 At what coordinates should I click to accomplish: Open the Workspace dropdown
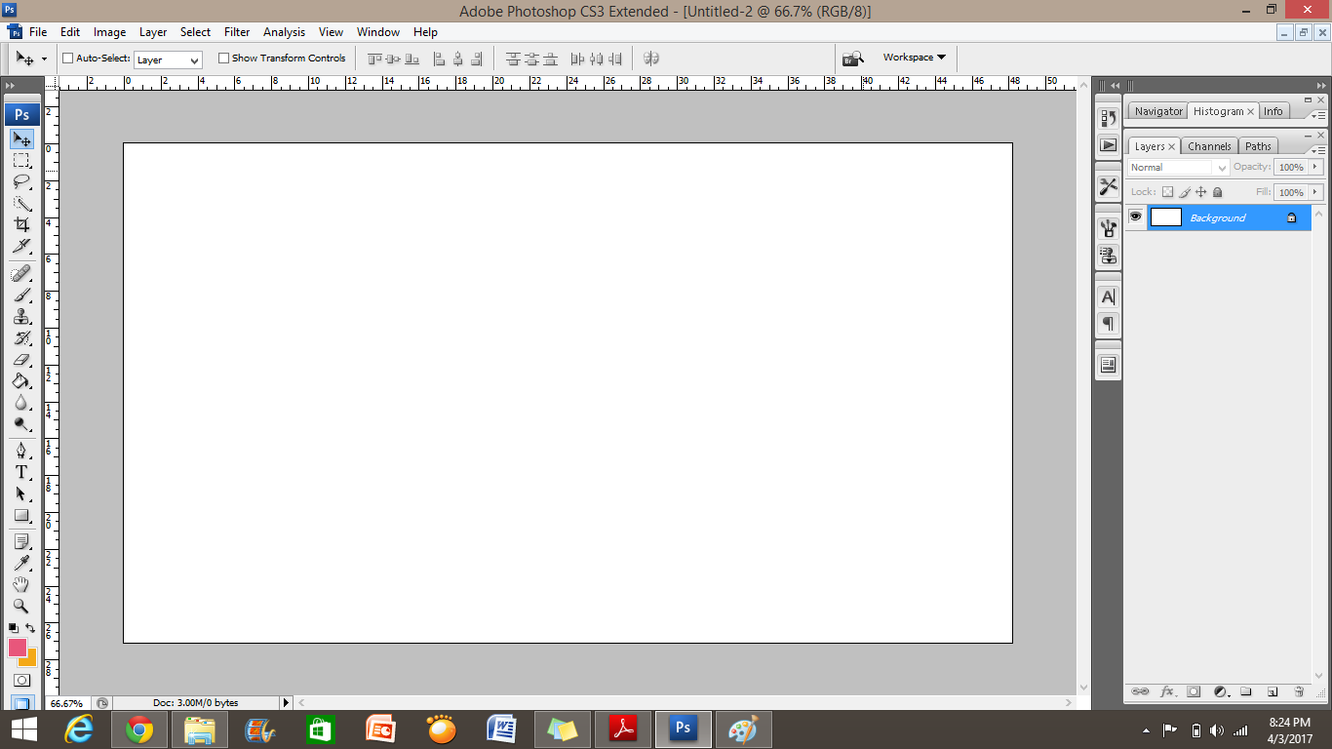coord(914,57)
